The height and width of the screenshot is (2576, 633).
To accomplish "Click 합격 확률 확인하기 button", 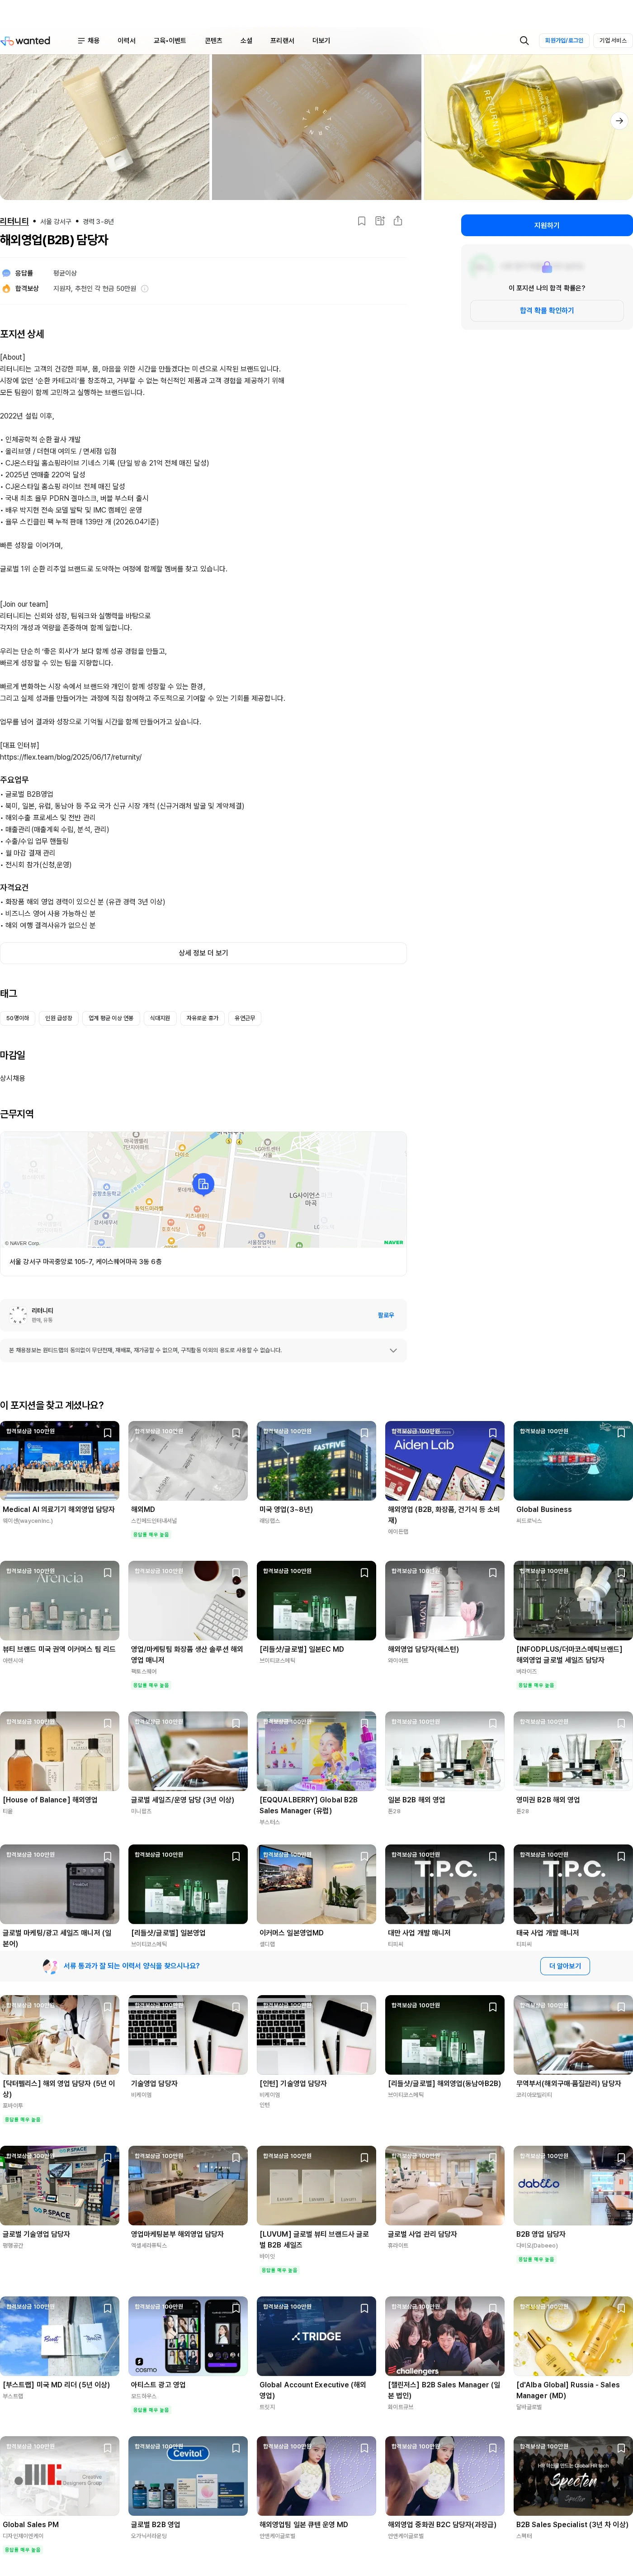I will tap(547, 311).
